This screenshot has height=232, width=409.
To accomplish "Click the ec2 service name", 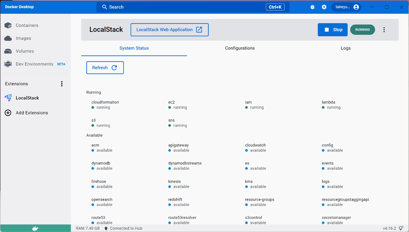I will pos(171,102).
